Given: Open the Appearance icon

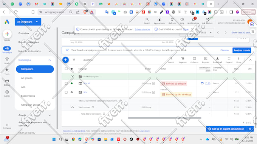Looking at the screenshot, I should pyautogui.click(x=159, y=20).
